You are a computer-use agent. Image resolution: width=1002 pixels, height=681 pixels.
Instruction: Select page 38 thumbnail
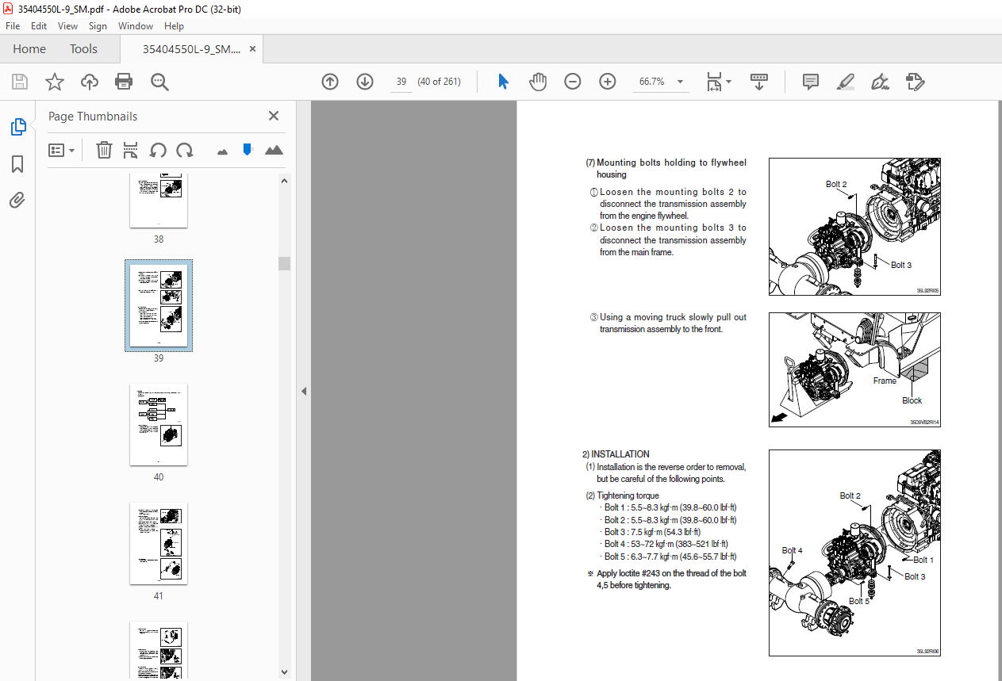159,201
